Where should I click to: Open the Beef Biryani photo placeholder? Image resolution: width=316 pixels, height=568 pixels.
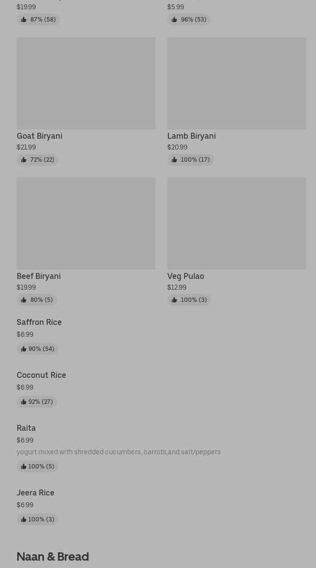pos(86,223)
